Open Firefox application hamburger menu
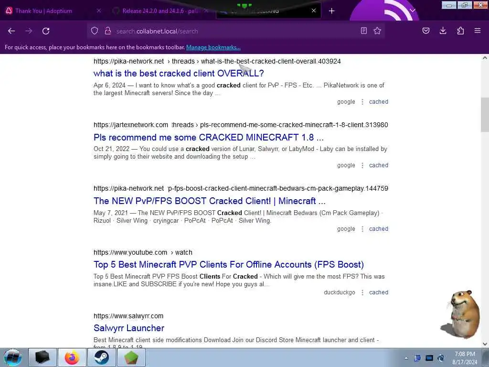Screen dimensions: 489x367 [478, 31]
